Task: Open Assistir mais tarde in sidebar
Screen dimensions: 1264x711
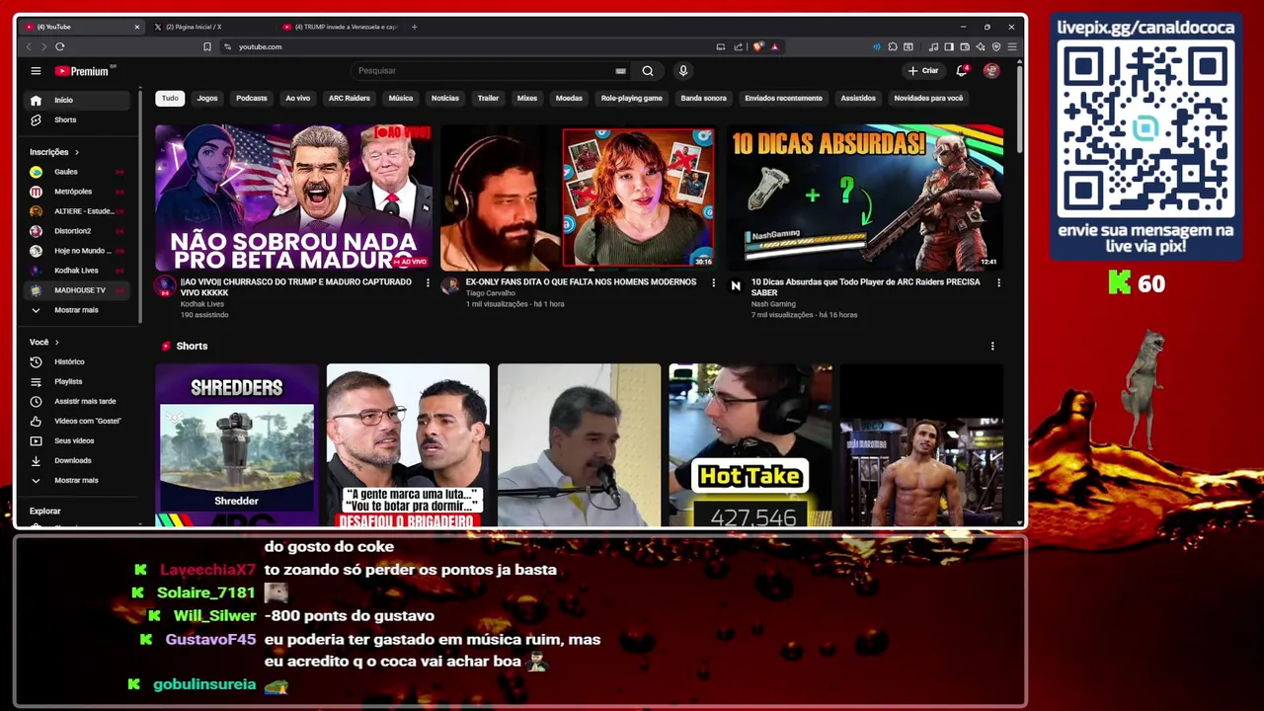Action: 78,401
